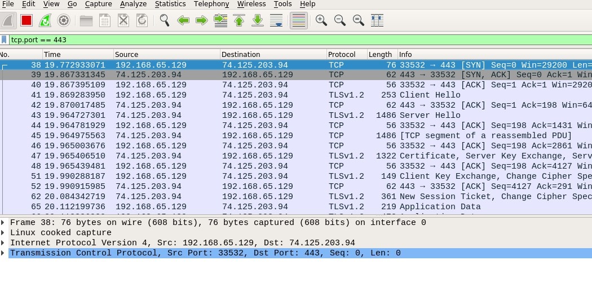Sort by the Time column header
This screenshot has height=291, width=592.
[78, 54]
